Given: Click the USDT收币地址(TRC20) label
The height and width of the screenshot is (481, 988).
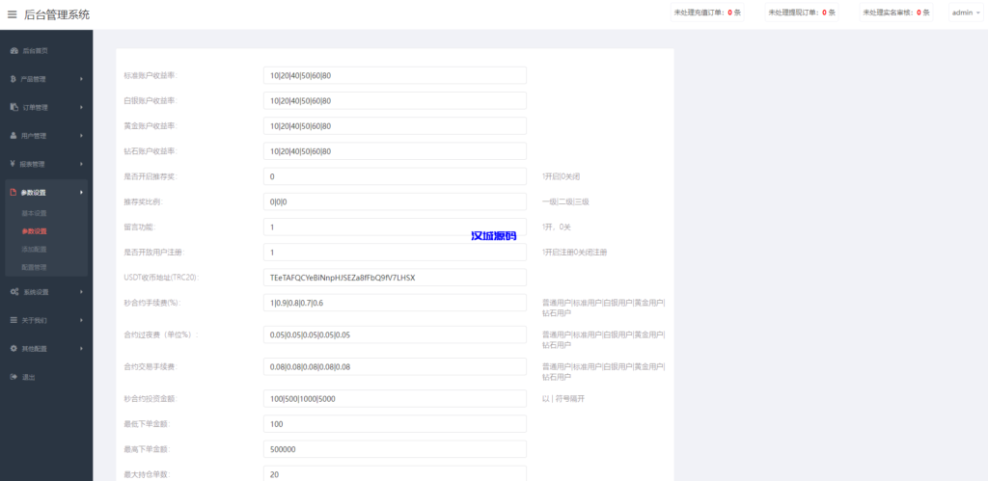Looking at the screenshot, I should coord(161,277).
